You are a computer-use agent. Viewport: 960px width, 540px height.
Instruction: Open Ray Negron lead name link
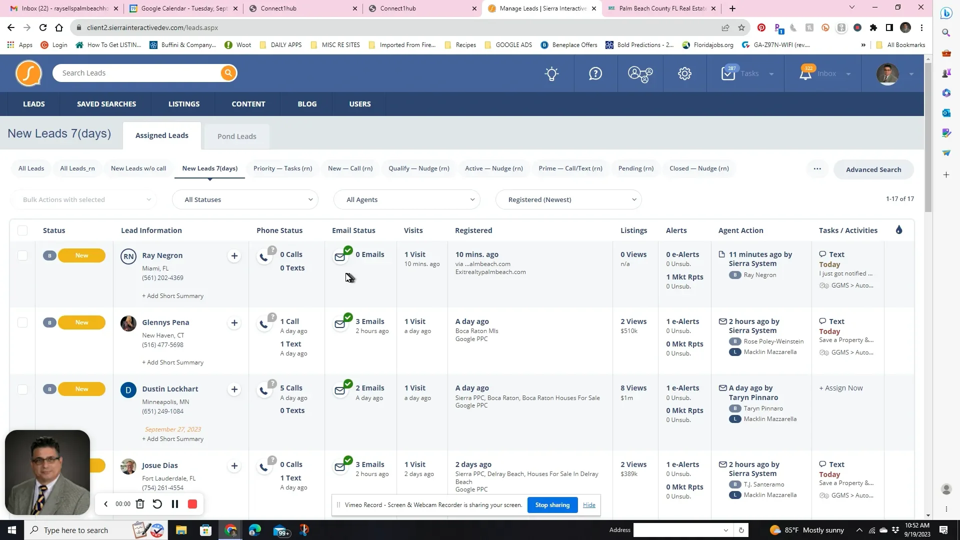click(162, 255)
